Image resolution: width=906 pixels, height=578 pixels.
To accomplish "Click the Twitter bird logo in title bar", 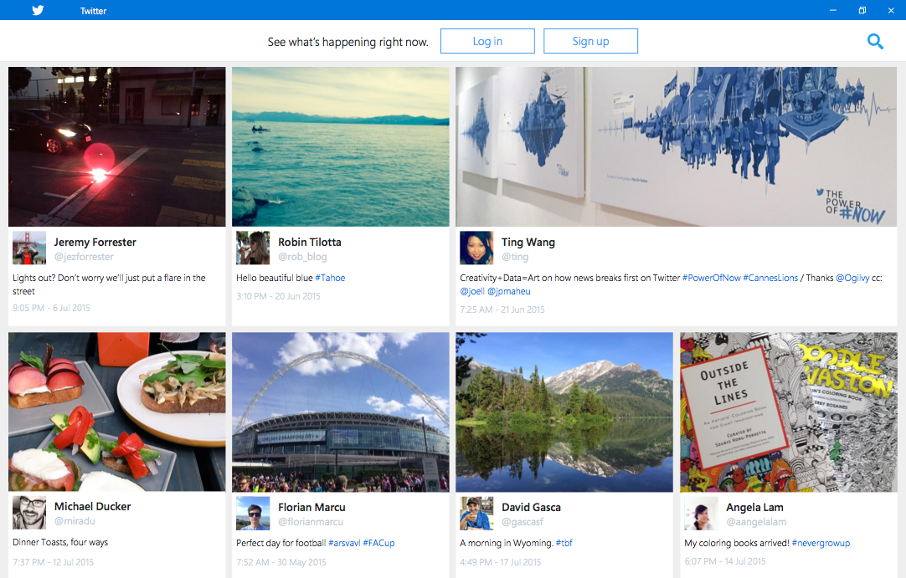I will coord(37,10).
